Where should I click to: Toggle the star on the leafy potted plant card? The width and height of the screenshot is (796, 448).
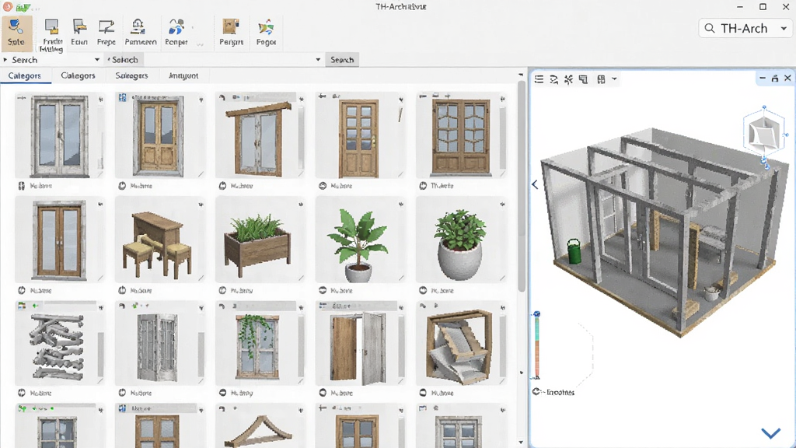pyautogui.click(x=401, y=205)
